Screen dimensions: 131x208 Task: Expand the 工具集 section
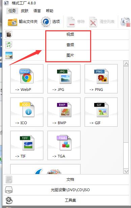tap(66, 200)
